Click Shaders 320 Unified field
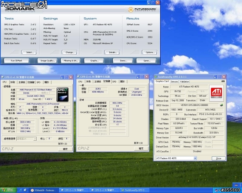Screen dimensions: 242x193 180,119
